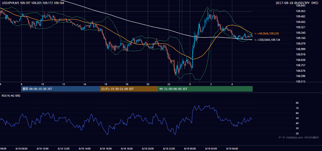This screenshot has width=322, height=151.
Task: Click price axis value 109.563
Action: point(301,11)
